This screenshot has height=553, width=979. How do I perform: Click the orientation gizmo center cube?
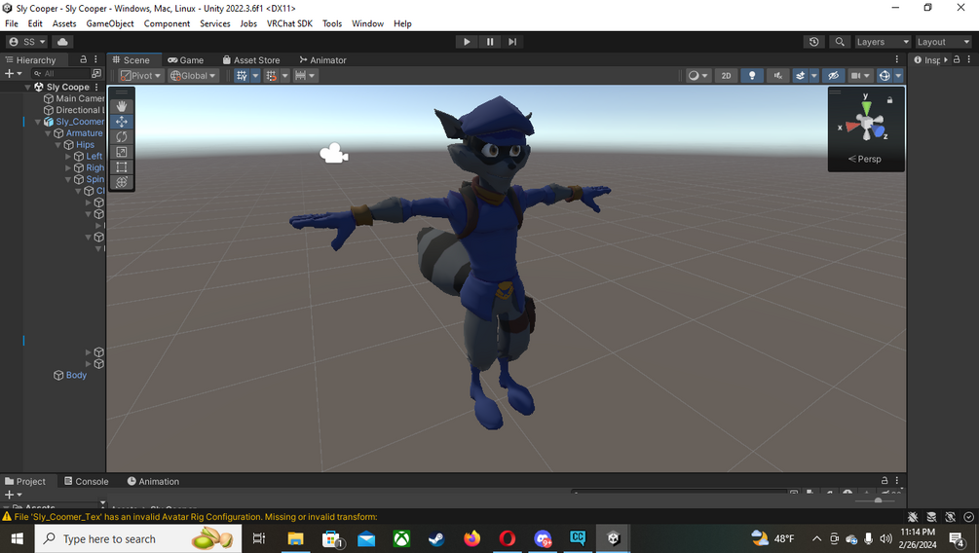867,124
